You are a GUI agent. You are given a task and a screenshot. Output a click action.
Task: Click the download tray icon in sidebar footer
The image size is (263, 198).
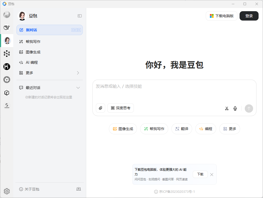[x=78, y=189]
